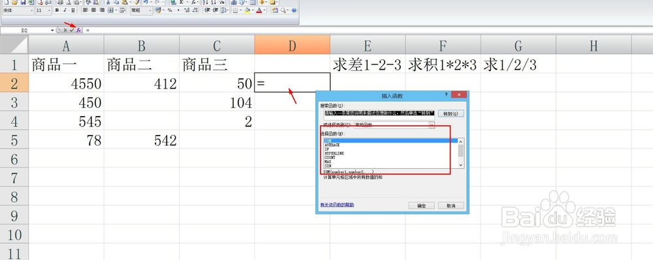The image size is (653, 260).
Task: Click the blue Help question icon in toolbar
Action: [x=294, y=10]
